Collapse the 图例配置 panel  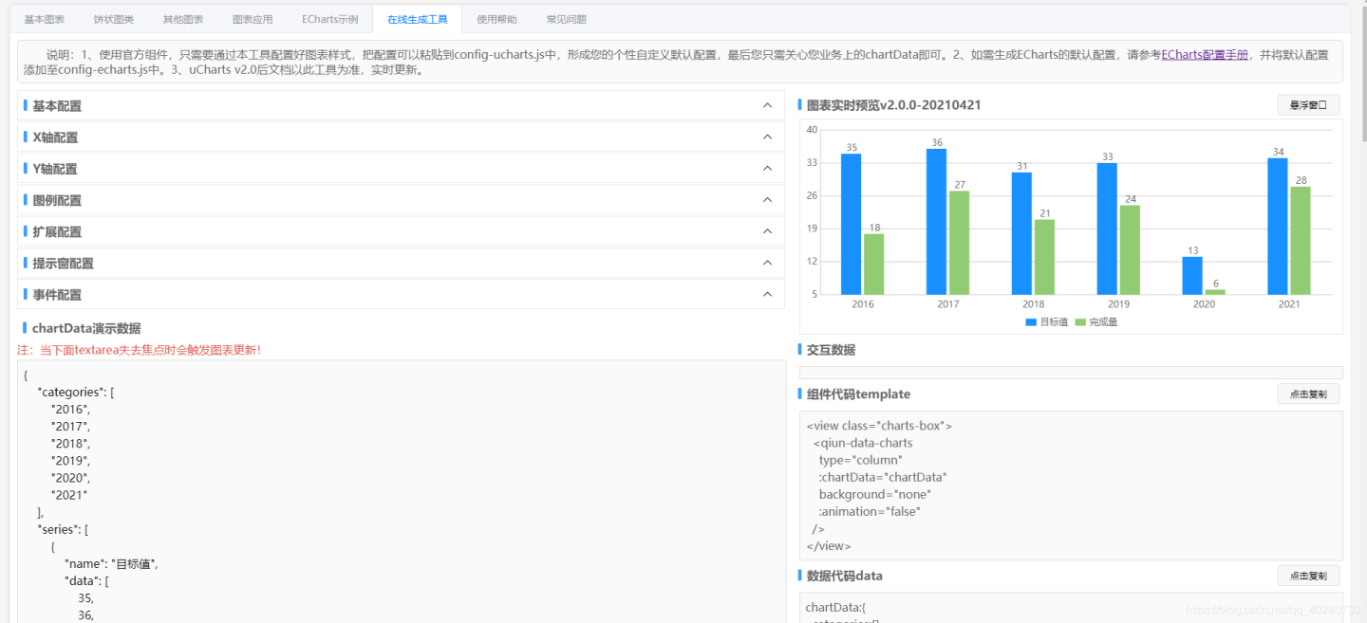tap(767, 199)
